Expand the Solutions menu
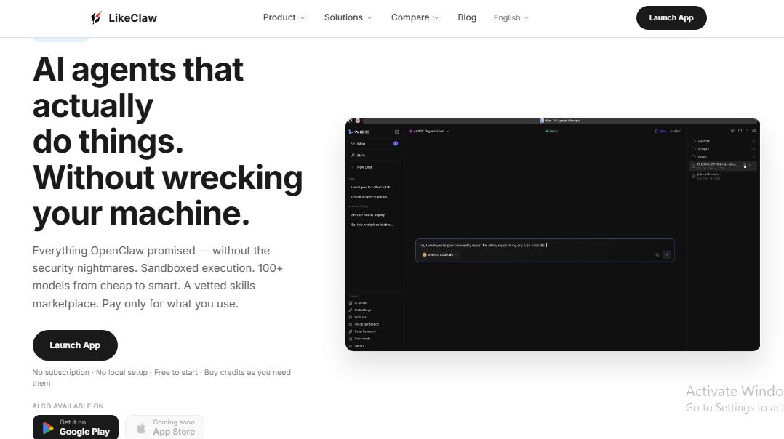 coord(348,17)
